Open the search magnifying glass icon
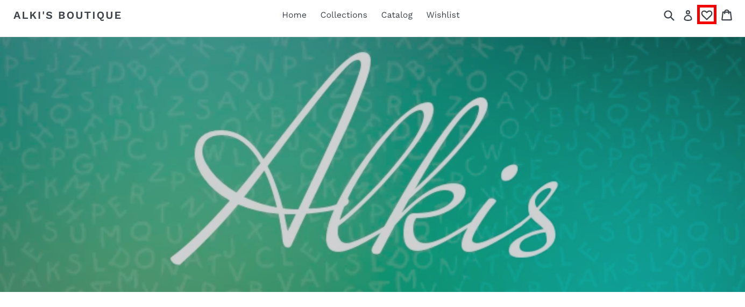The width and height of the screenshot is (745, 307). 669,16
